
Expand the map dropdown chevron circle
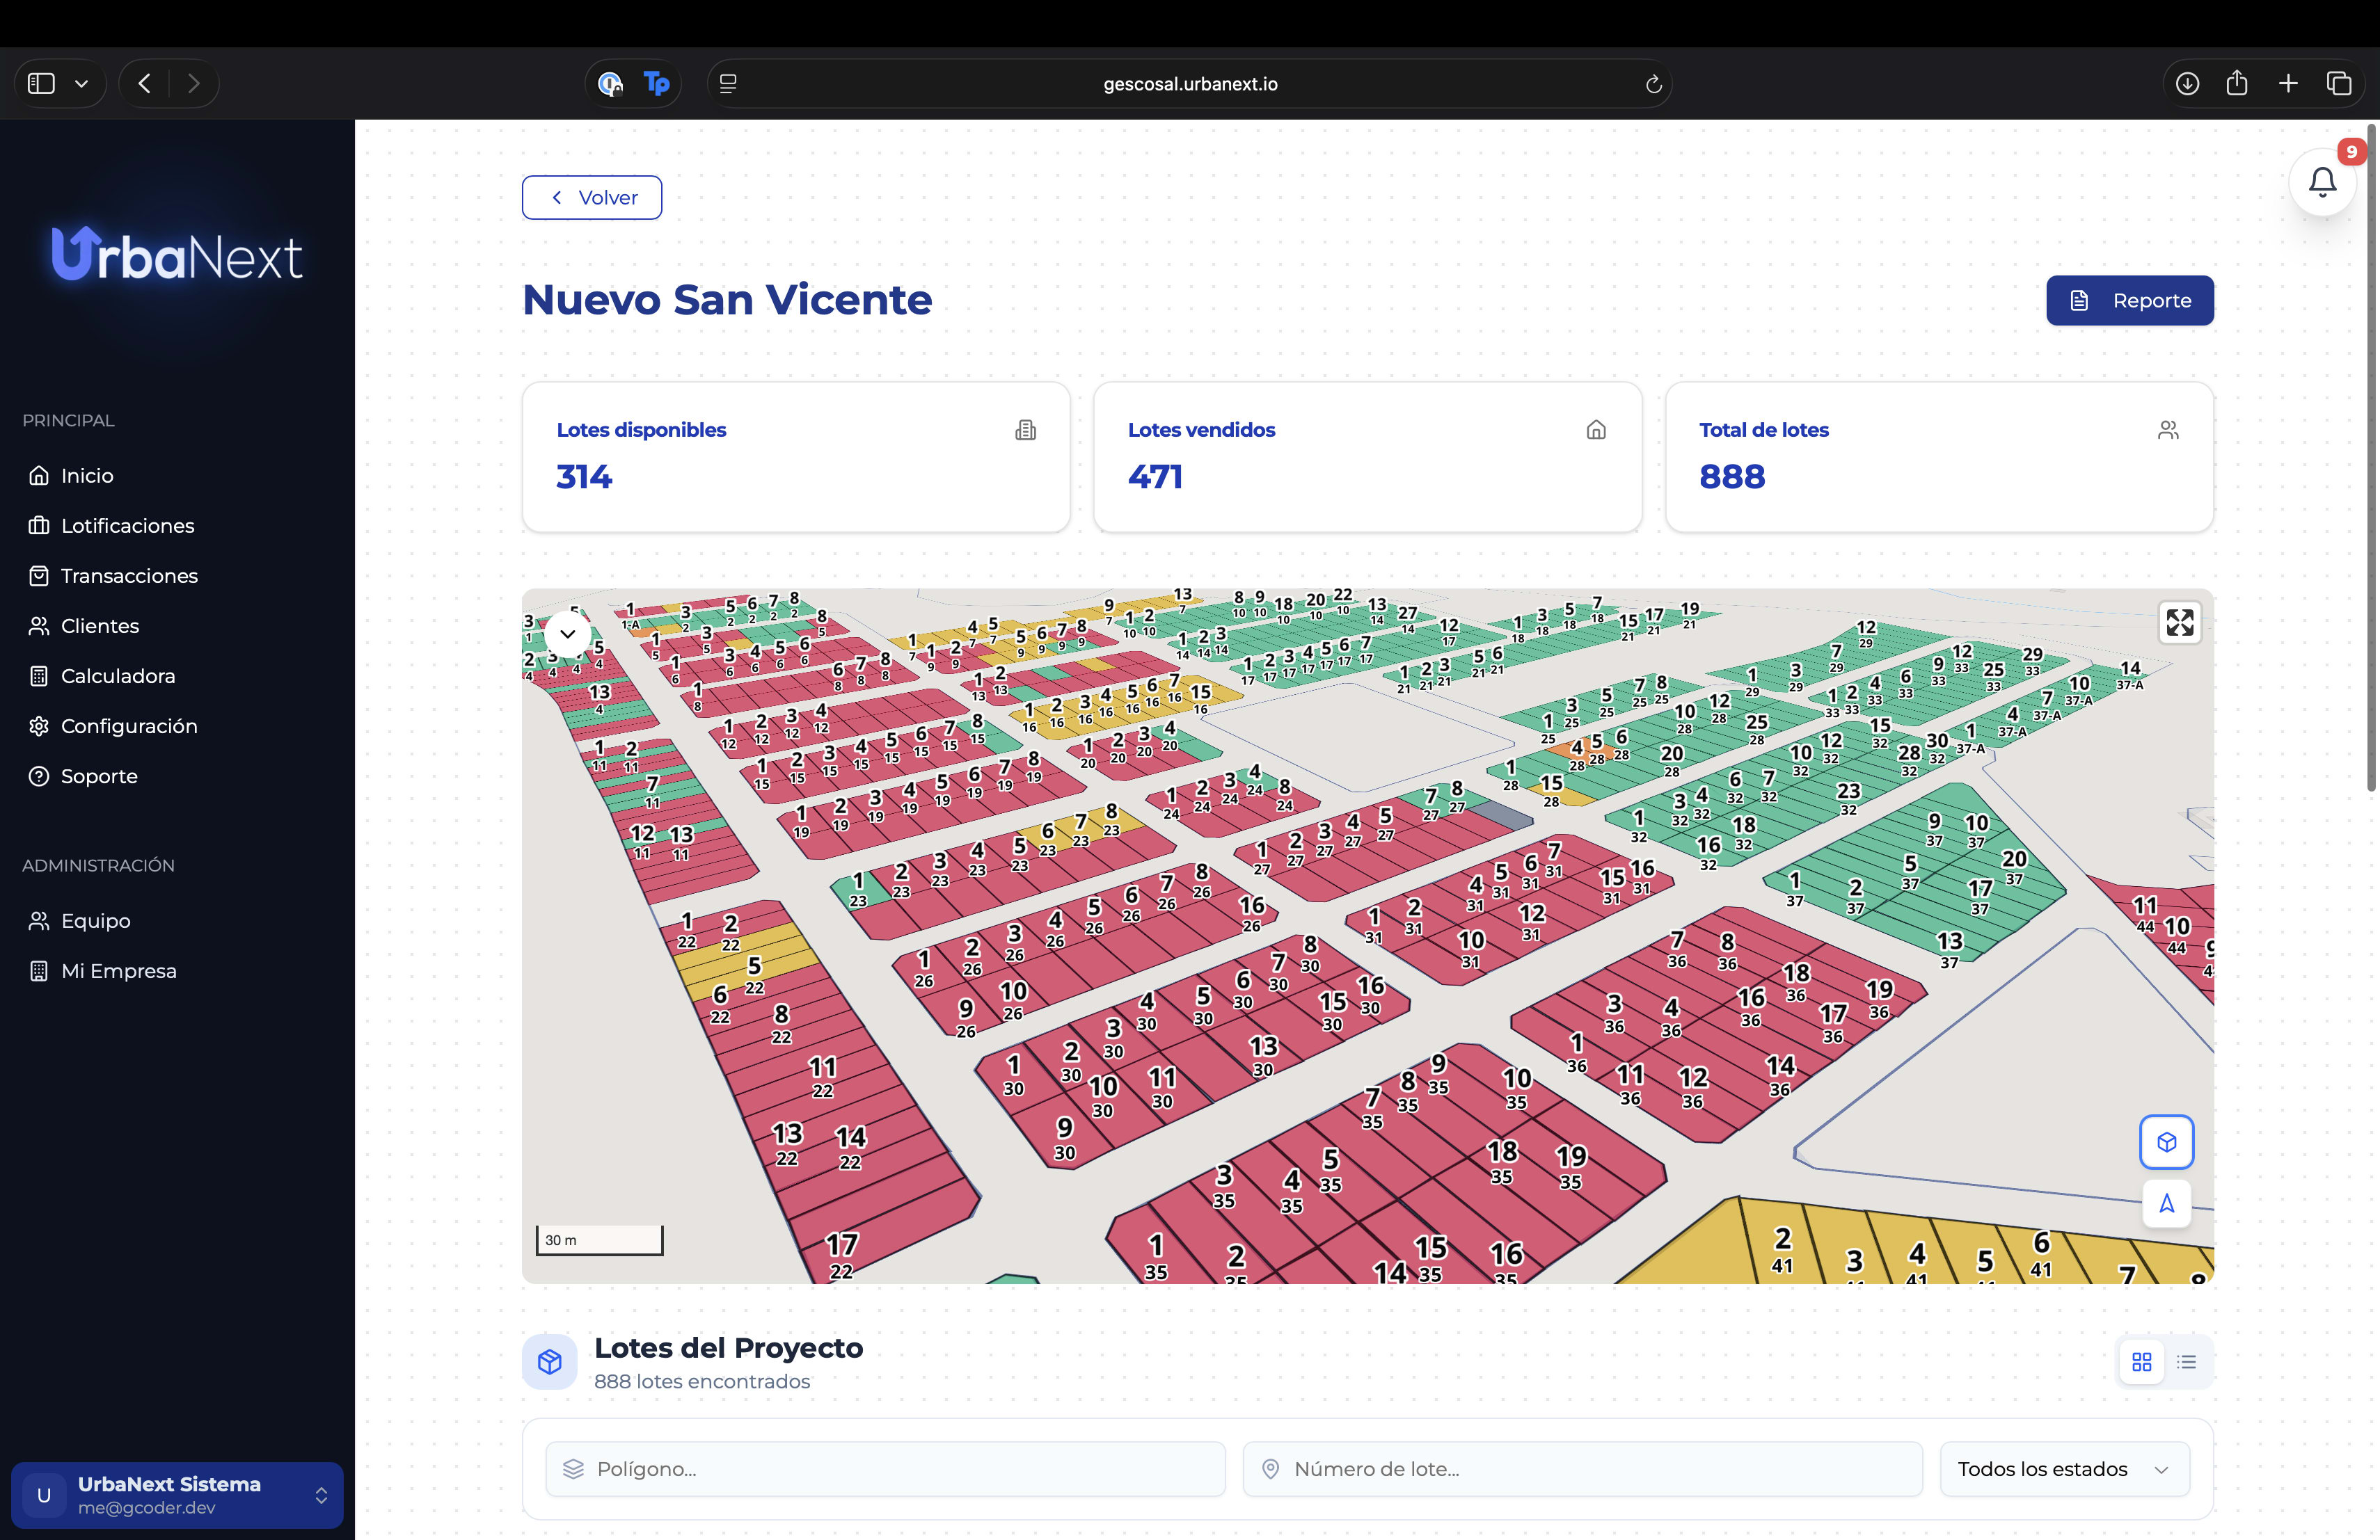tap(568, 634)
